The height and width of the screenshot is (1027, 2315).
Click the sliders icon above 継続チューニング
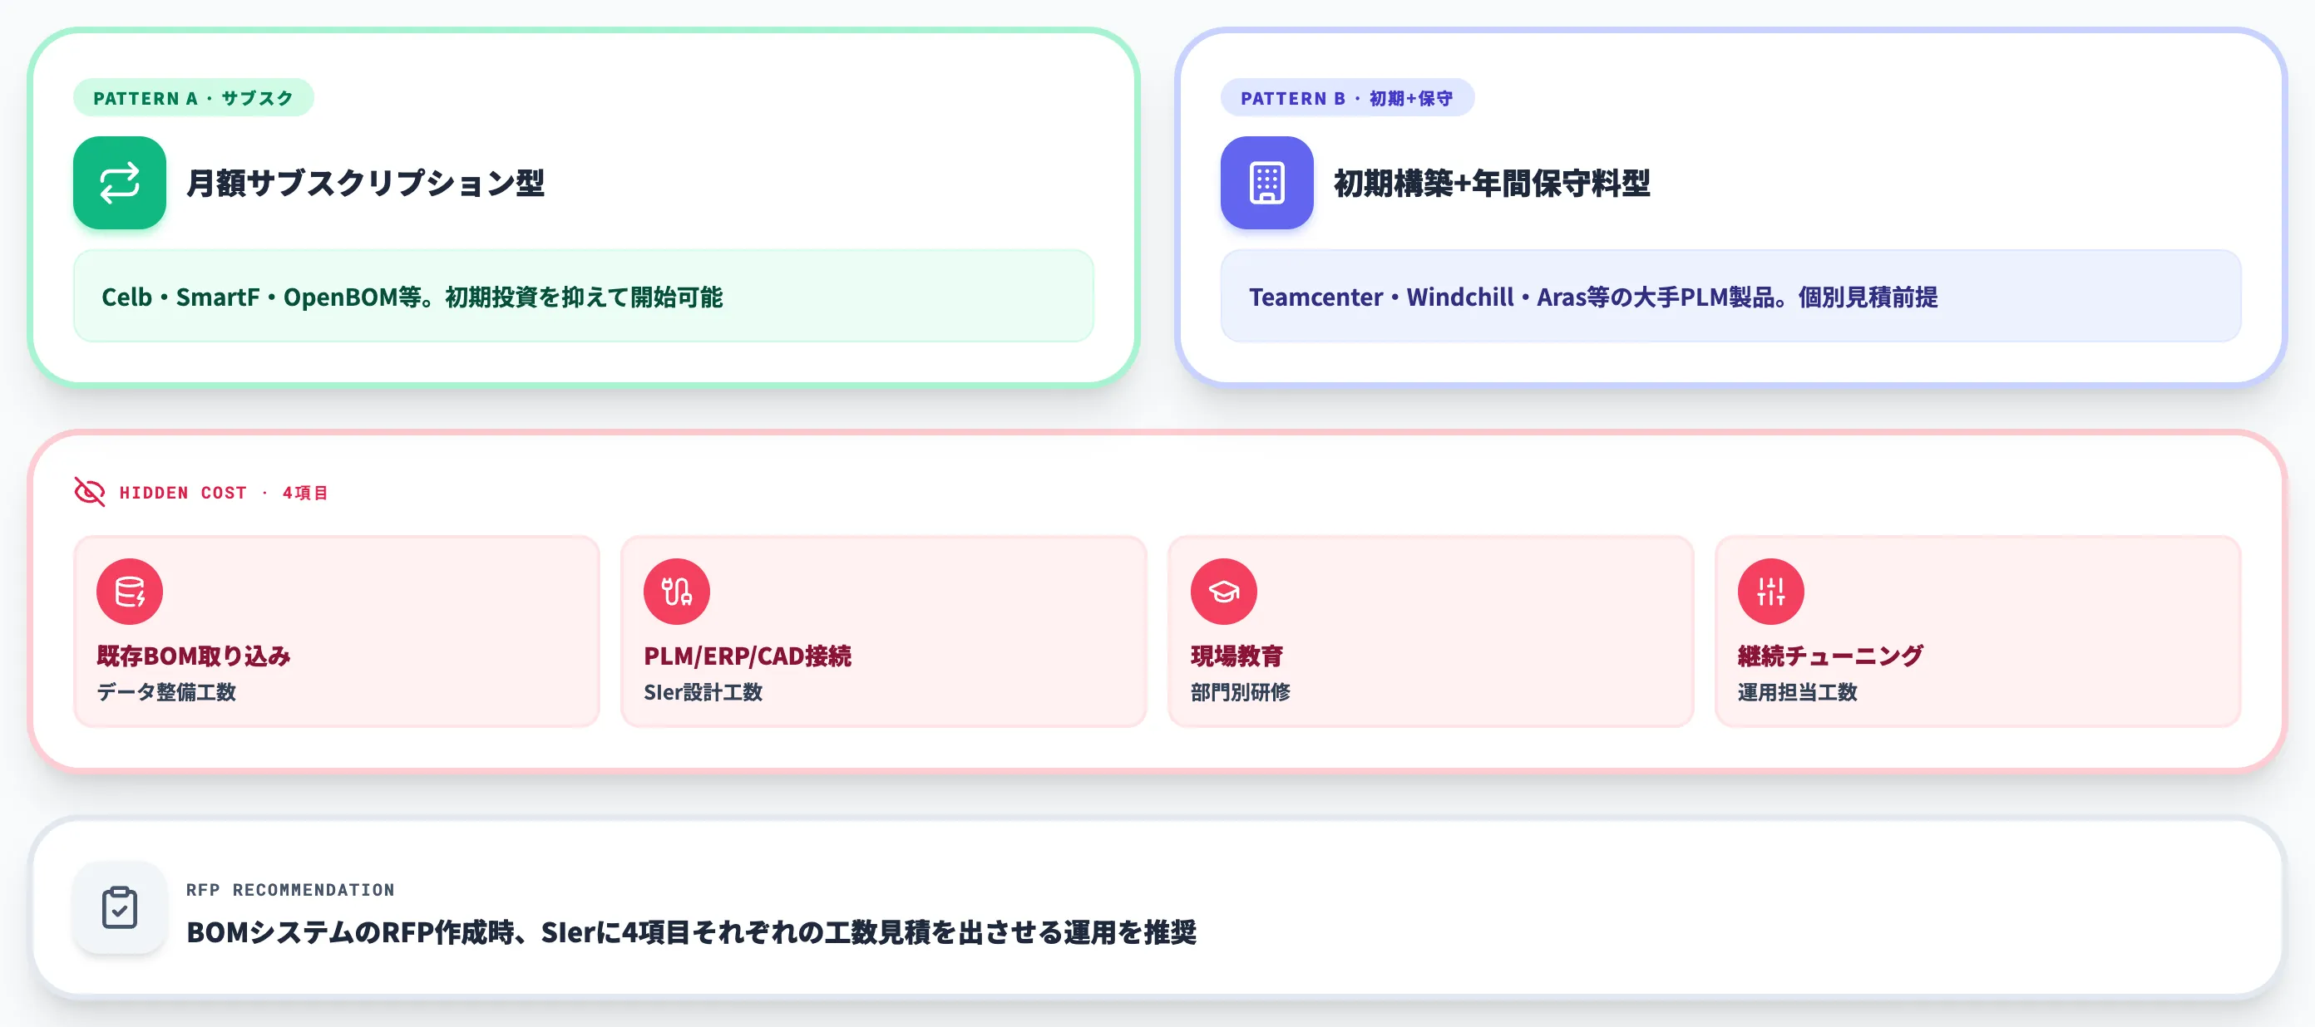[1770, 592]
